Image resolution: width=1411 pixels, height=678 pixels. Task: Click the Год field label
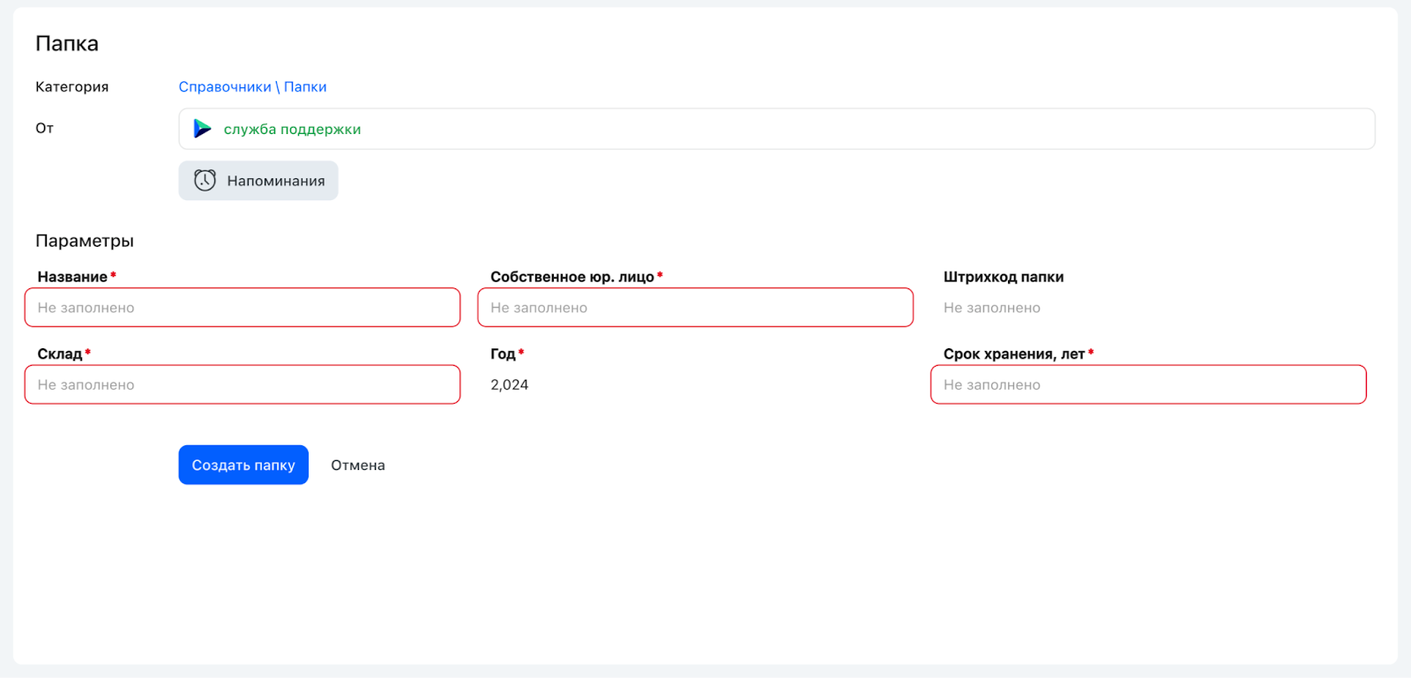pyautogui.click(x=503, y=354)
